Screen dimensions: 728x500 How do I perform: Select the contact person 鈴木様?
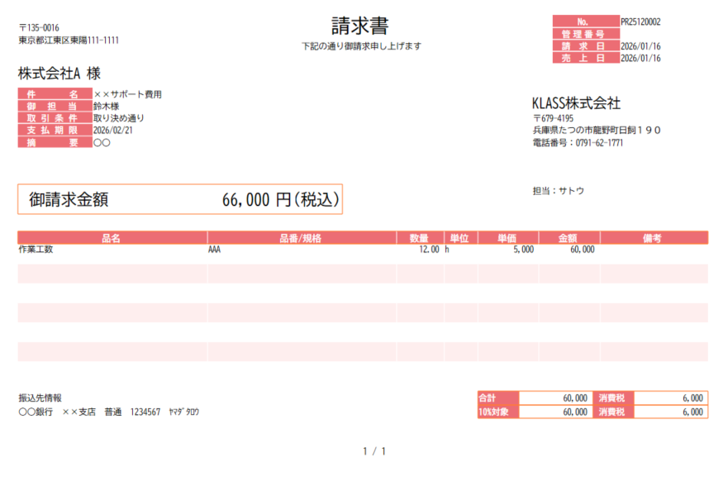pyautogui.click(x=107, y=107)
